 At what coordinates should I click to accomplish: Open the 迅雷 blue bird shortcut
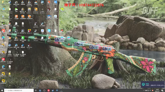[42, 31]
